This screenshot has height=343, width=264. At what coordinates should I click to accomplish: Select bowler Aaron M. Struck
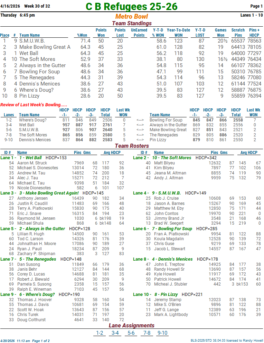pyautogui.click(x=32, y=163)
